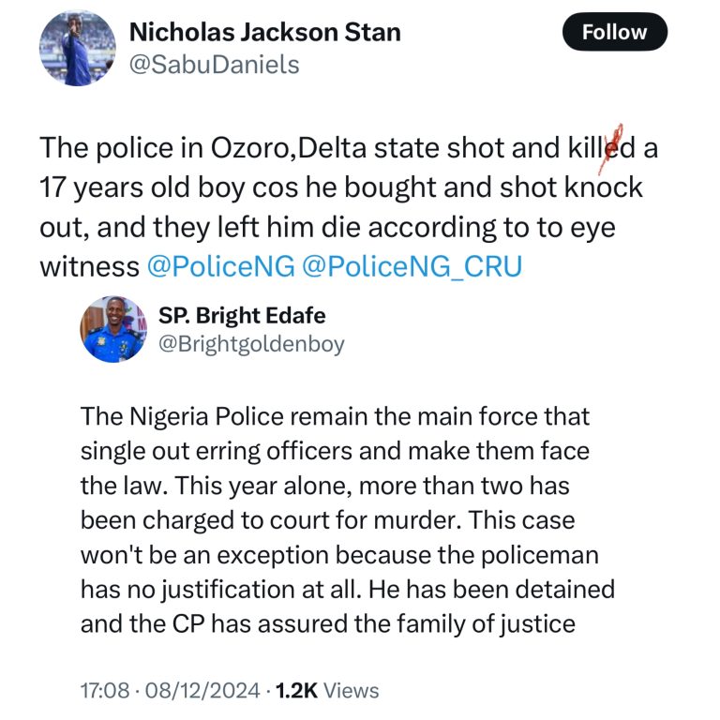Image resolution: width=720 pixels, height=720 pixels.
Task: Click the line ending "family of justice"
Action: tap(327, 622)
